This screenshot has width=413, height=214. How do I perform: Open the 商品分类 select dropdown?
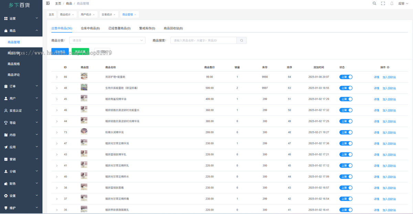point(107,41)
